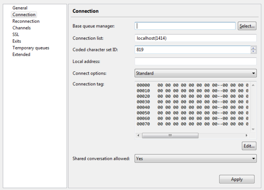The image size is (264, 190).
Task: Click the Connection tag horizontal scrollbar thumb
Action: (x=170, y=136)
